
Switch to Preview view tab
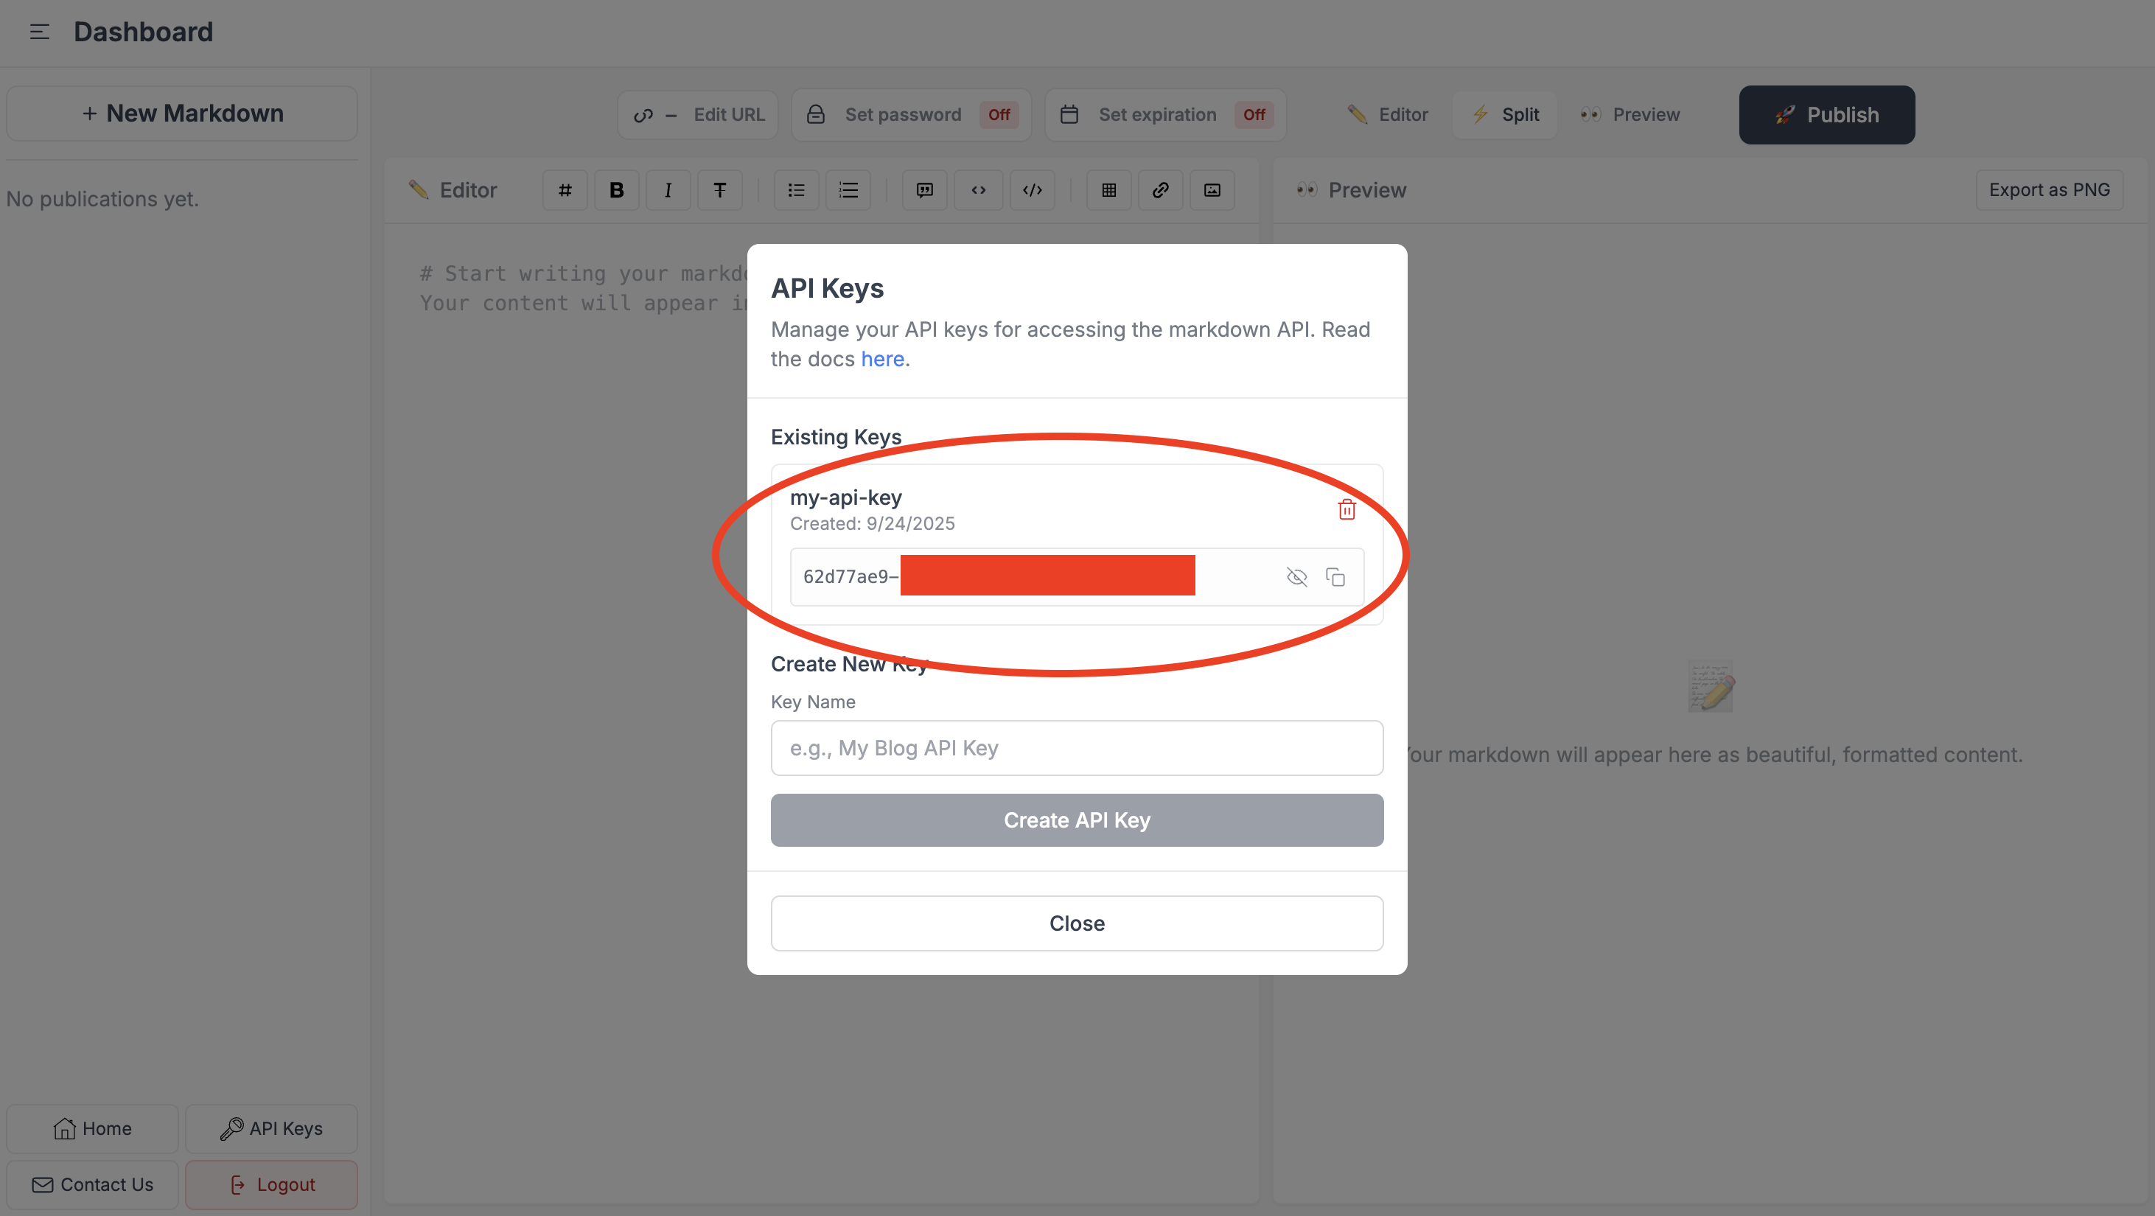(1630, 114)
